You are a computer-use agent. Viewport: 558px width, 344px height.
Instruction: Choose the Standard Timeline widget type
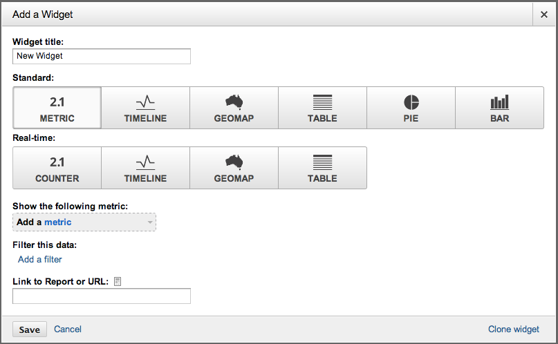(145, 108)
